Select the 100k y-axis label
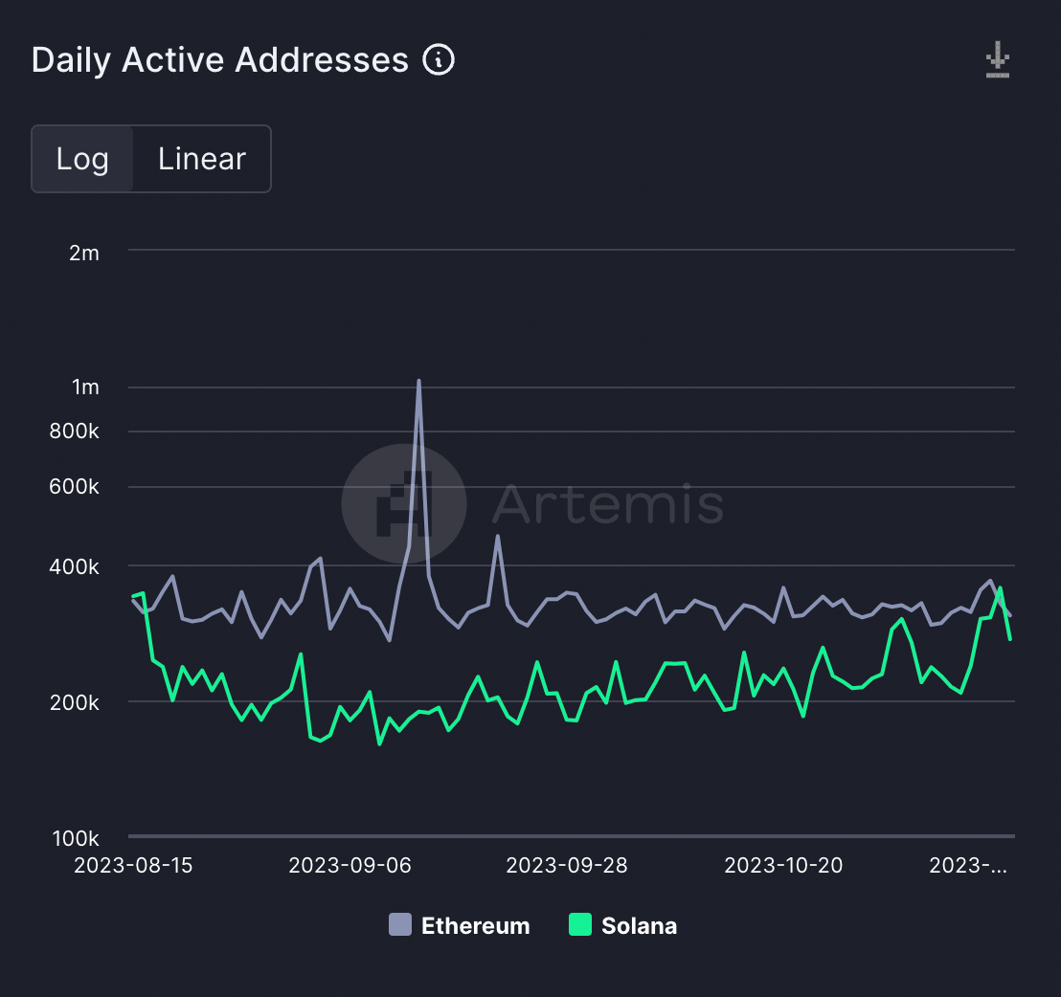 click(x=76, y=838)
